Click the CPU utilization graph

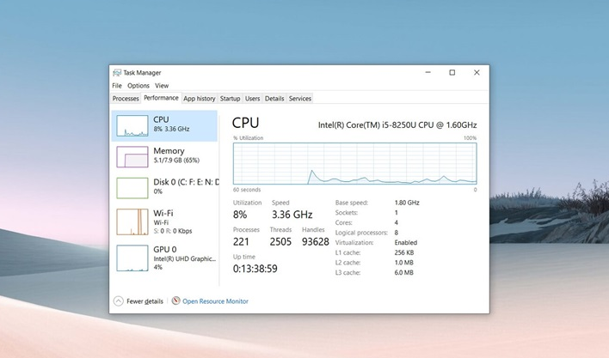pos(354,163)
